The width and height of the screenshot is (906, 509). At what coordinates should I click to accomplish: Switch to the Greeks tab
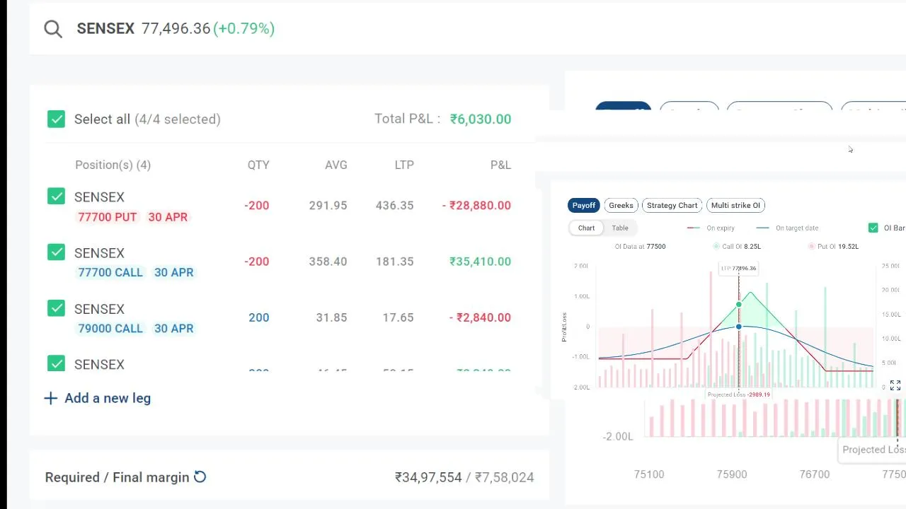coord(621,206)
